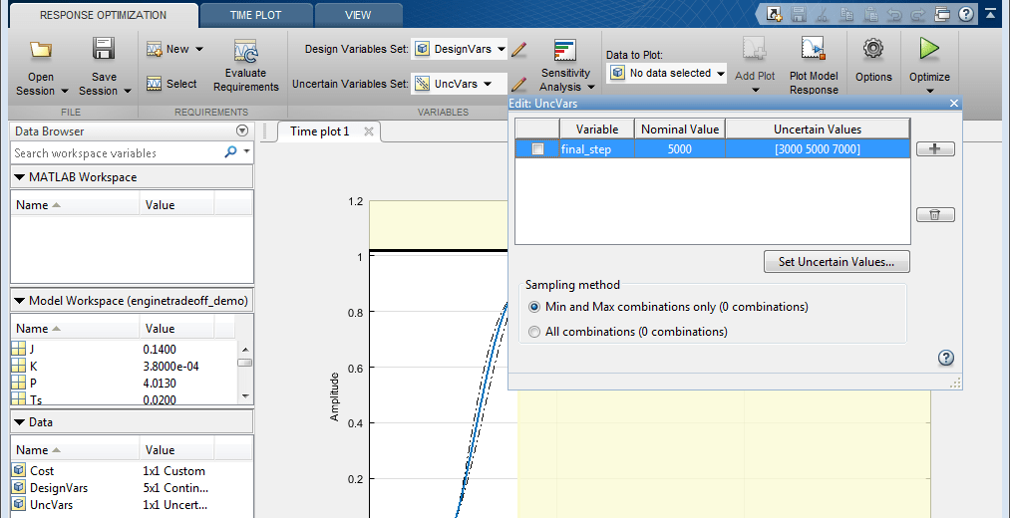Viewport: 1011px width, 518px height.
Task: Sort Data section by Value column
Action: [176, 449]
